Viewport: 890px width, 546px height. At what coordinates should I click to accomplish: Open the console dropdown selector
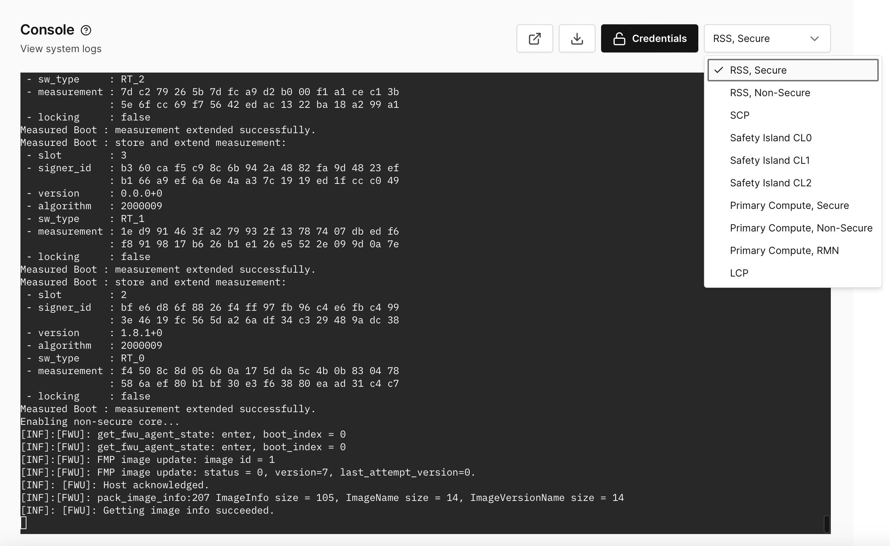[x=767, y=38]
